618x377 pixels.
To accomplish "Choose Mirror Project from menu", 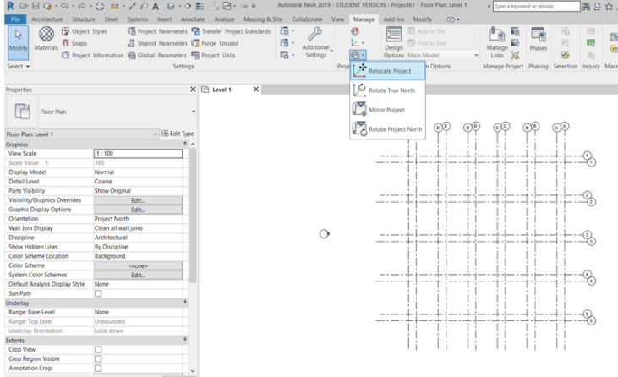I will point(387,110).
